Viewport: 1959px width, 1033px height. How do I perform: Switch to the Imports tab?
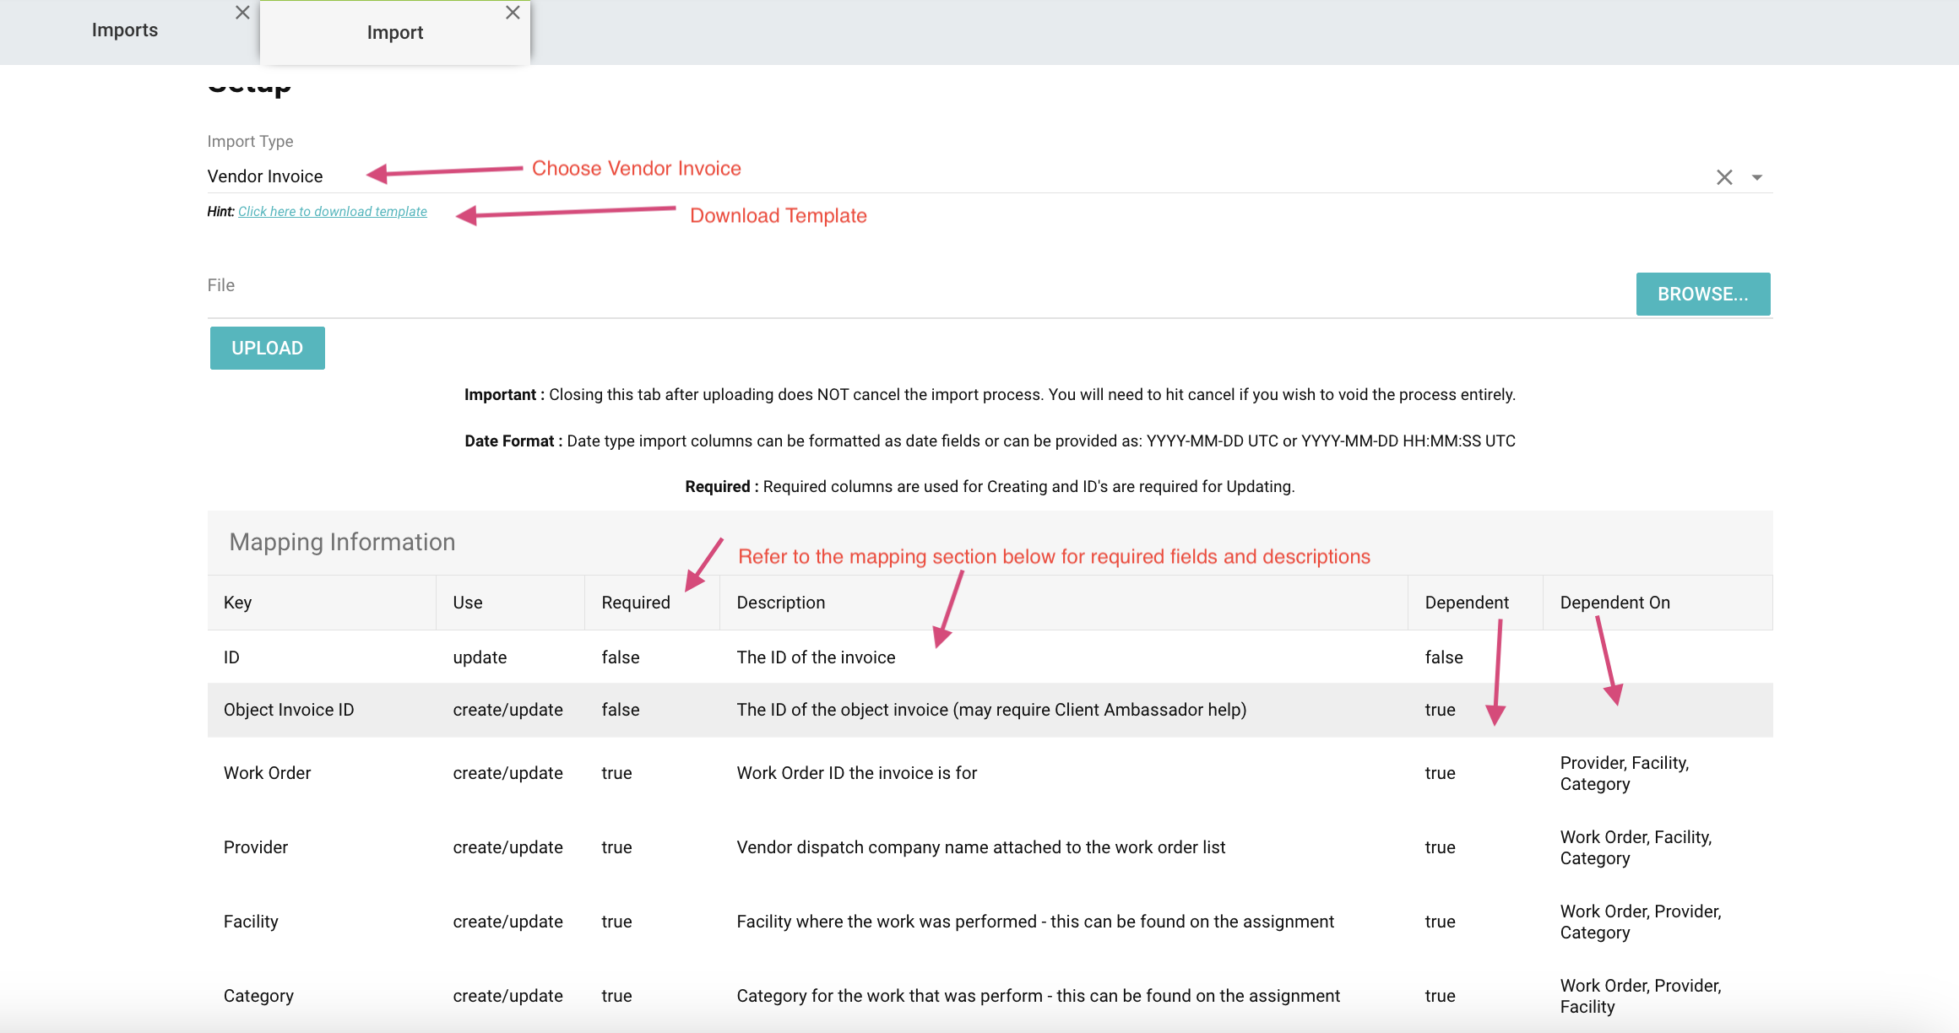[125, 30]
